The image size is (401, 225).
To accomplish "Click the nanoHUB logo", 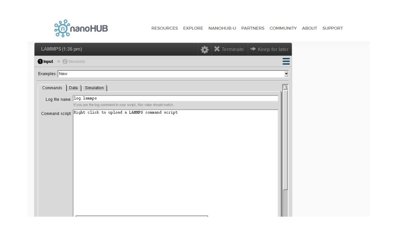I will (81, 28).
